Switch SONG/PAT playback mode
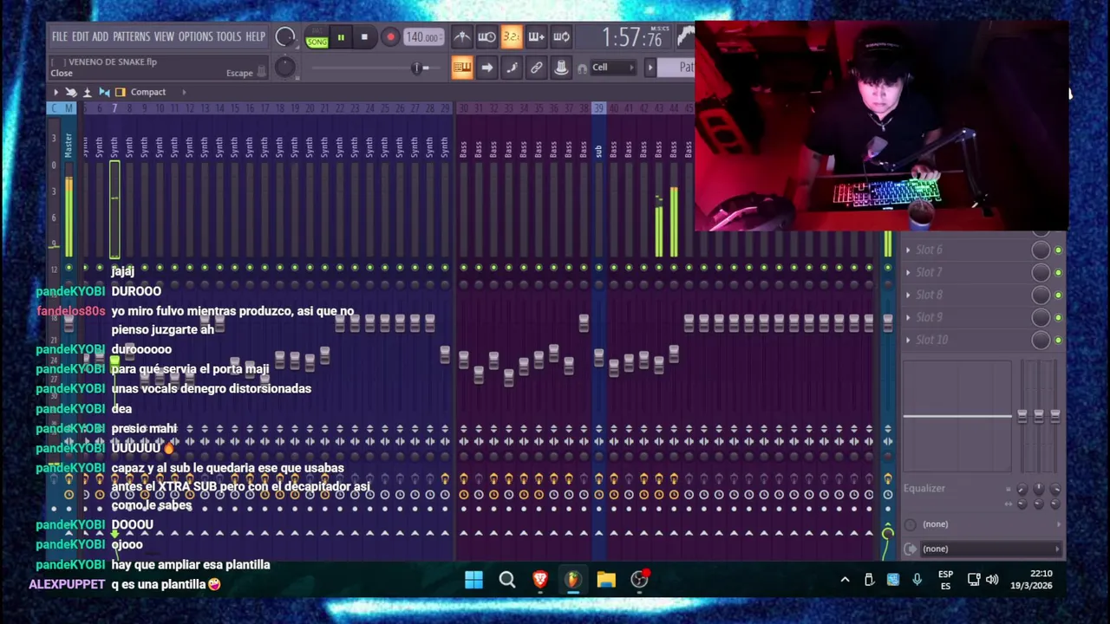1110x624 pixels. click(x=317, y=38)
